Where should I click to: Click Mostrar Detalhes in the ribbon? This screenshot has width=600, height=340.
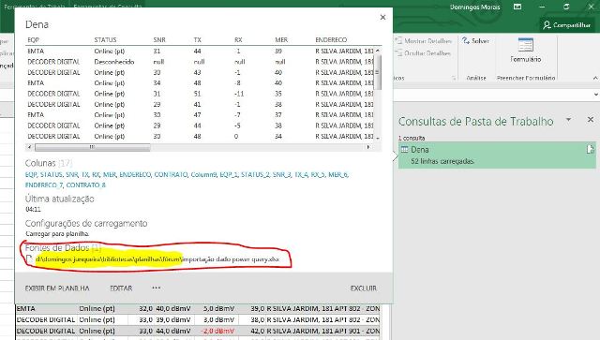tap(424, 40)
